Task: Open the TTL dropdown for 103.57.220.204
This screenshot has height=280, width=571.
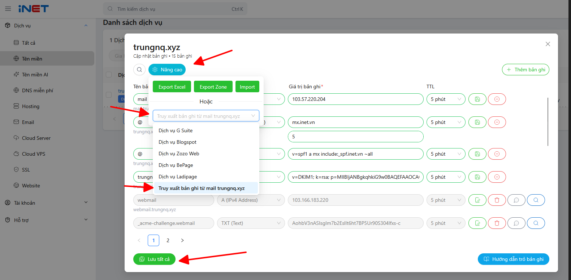Action: point(446,99)
